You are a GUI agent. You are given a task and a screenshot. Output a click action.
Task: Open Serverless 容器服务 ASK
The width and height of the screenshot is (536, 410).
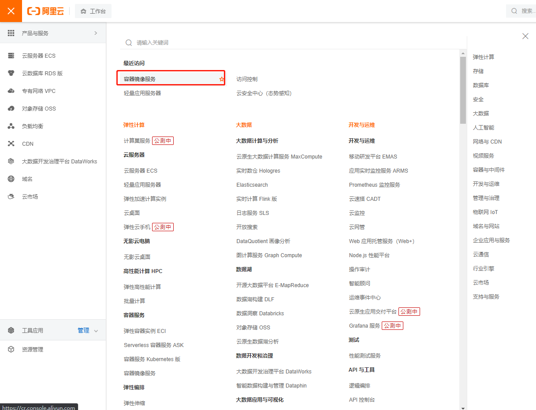(x=154, y=345)
